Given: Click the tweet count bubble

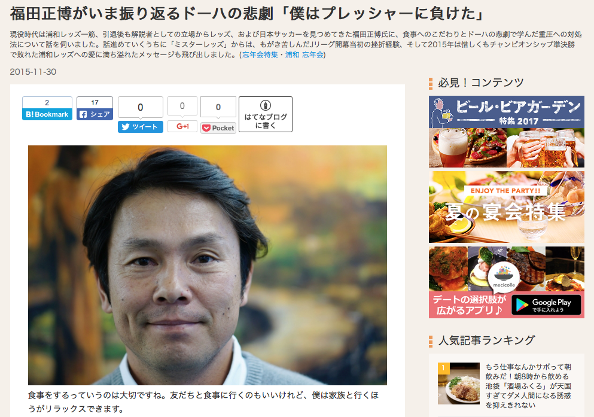Looking at the screenshot, I should [141, 107].
